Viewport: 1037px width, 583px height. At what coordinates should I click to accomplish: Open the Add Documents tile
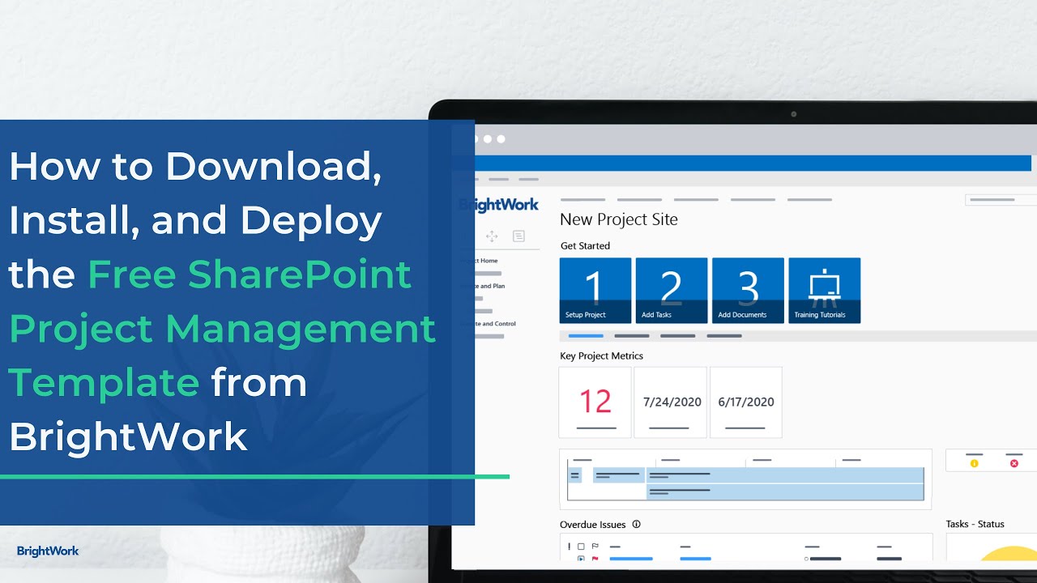(x=748, y=291)
